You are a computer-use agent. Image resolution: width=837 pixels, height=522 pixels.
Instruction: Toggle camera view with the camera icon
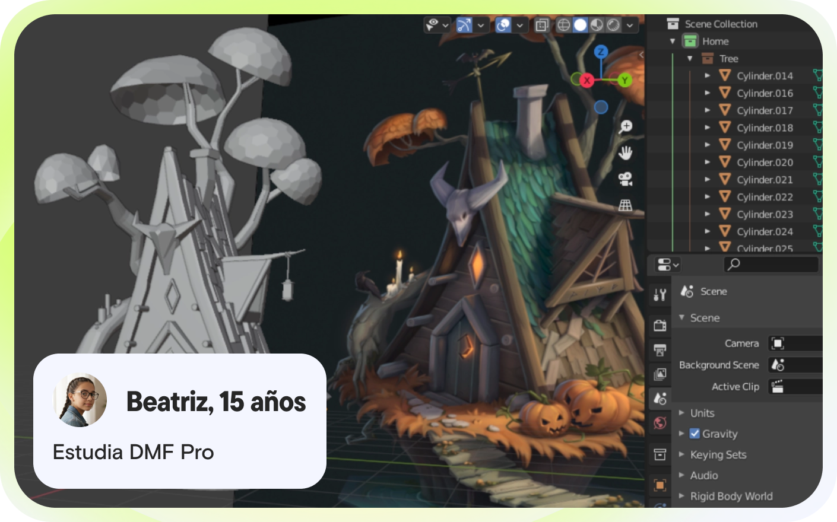tap(625, 179)
